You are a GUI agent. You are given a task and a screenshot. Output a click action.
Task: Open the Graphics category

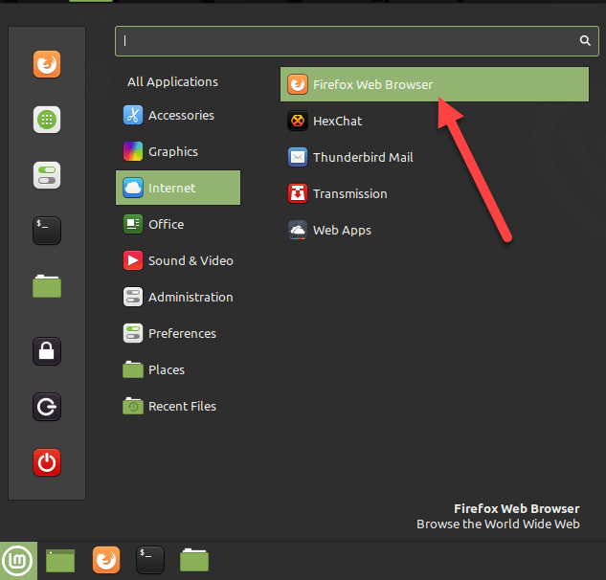click(178, 151)
